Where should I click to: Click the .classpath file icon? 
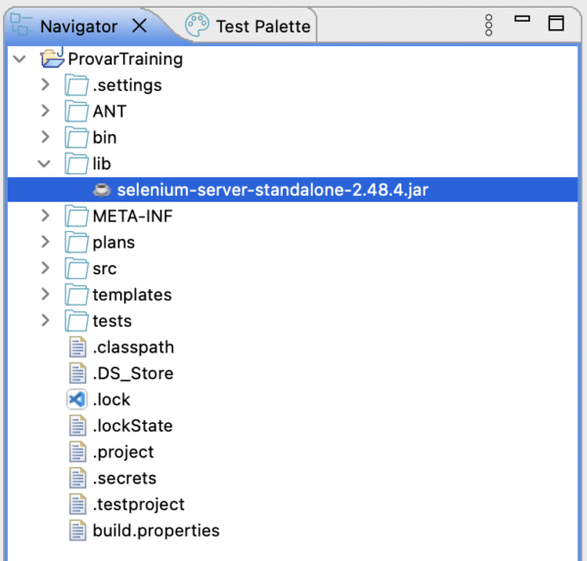point(77,348)
